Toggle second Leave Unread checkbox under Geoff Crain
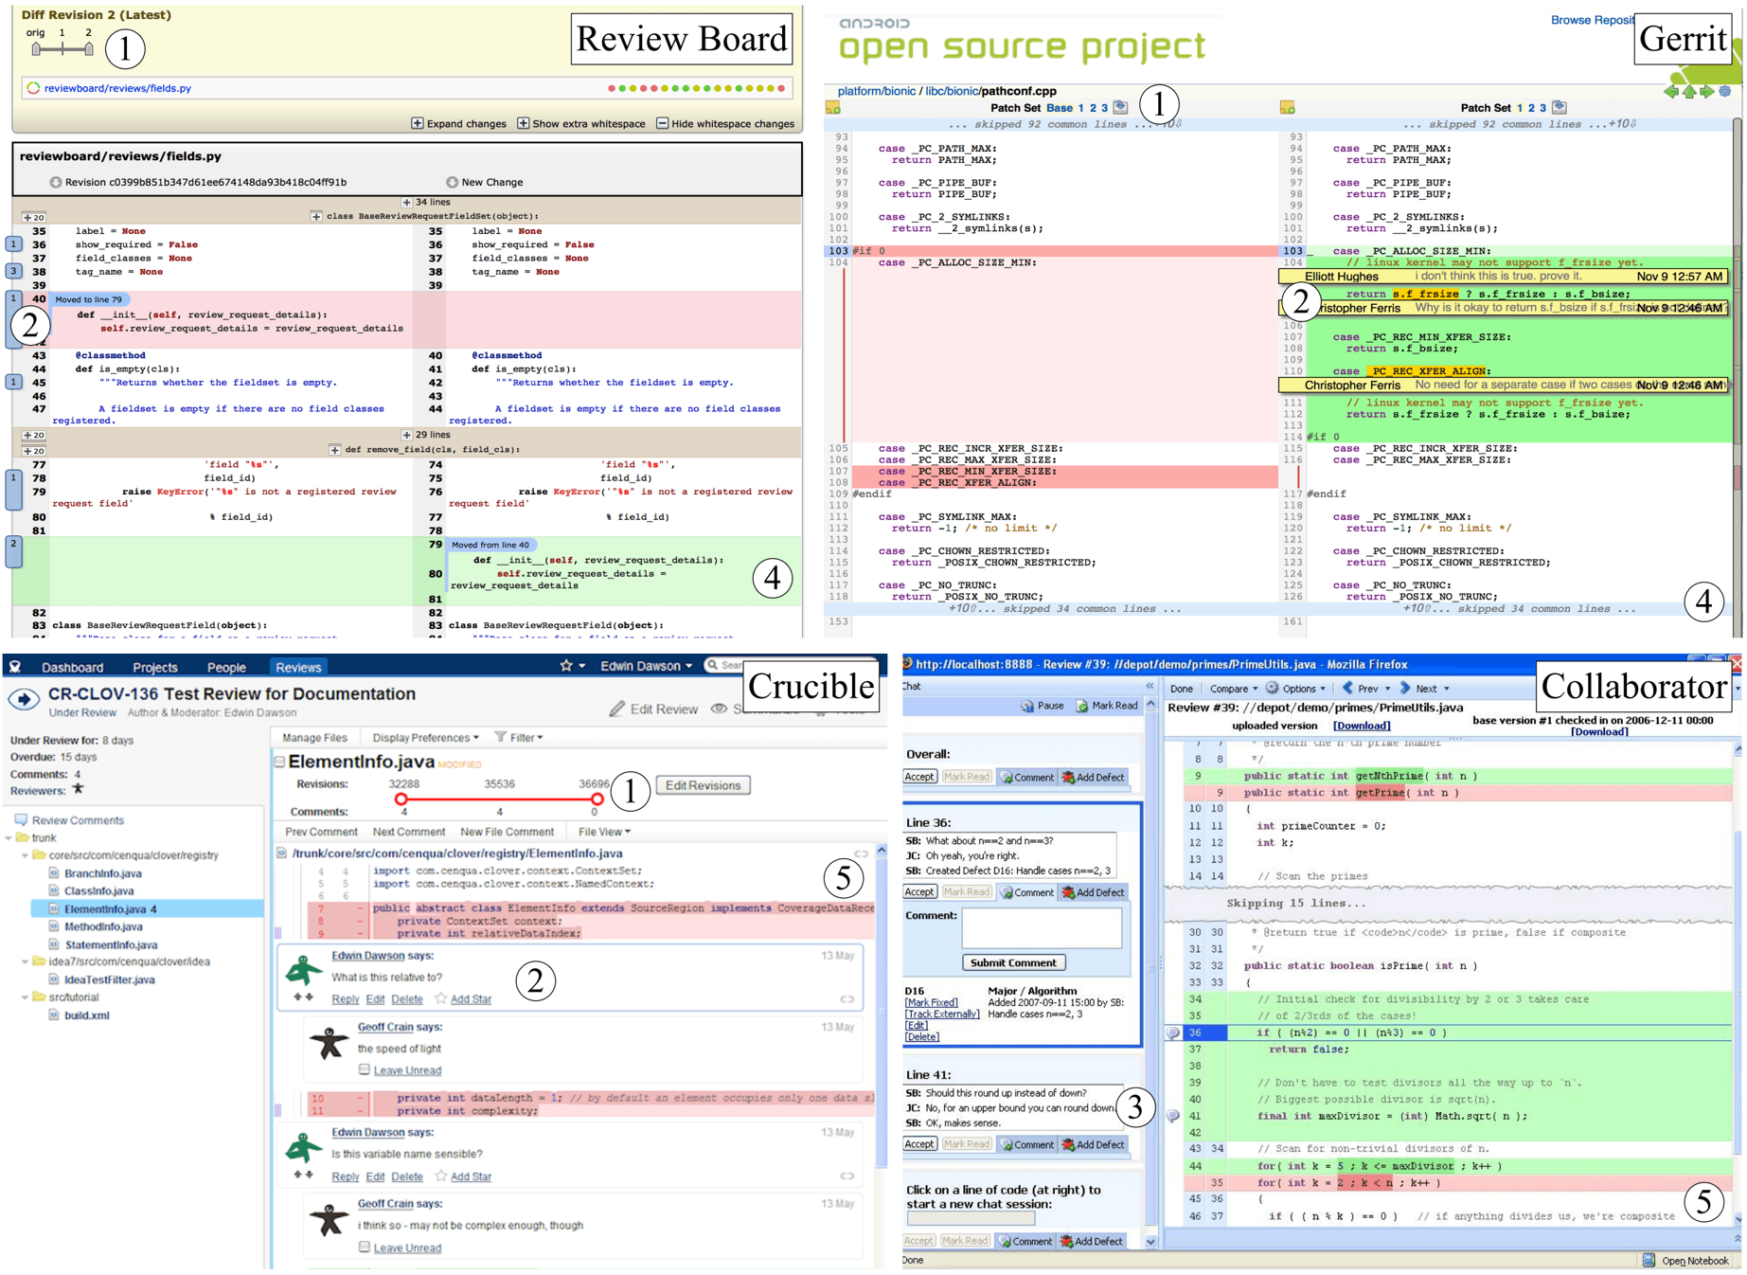Image resolution: width=1747 pixels, height=1275 pixels. pos(364,1247)
